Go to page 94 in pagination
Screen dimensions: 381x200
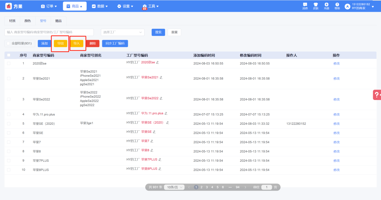[238, 187]
